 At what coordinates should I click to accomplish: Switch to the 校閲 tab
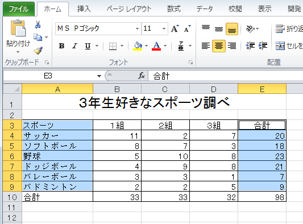pos(235,9)
